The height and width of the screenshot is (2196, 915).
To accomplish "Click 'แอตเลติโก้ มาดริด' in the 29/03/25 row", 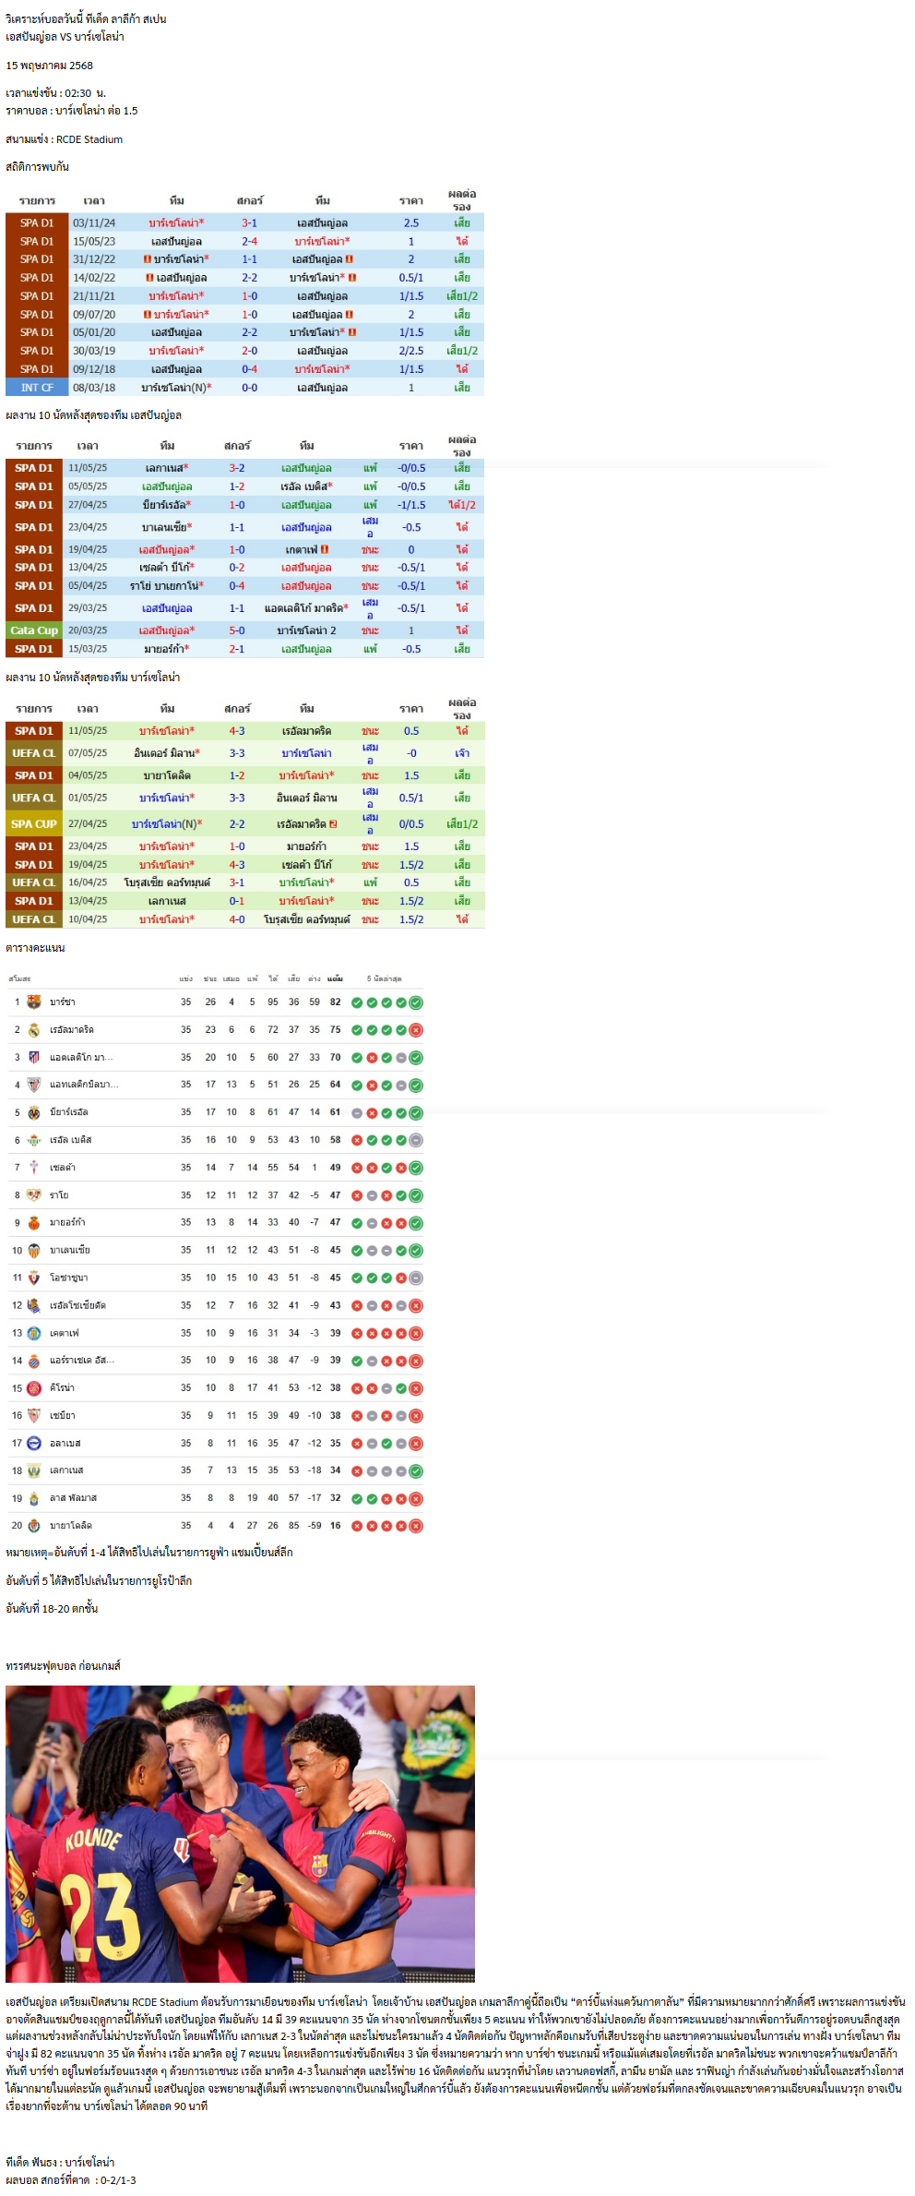I will pyautogui.click(x=305, y=608).
